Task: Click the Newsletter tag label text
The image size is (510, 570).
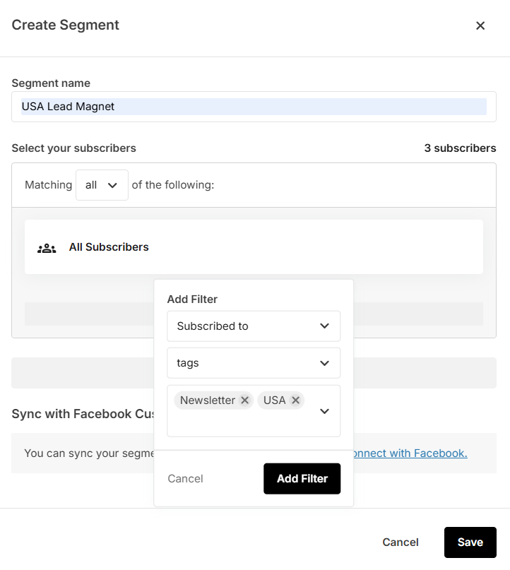Action: [x=207, y=400]
